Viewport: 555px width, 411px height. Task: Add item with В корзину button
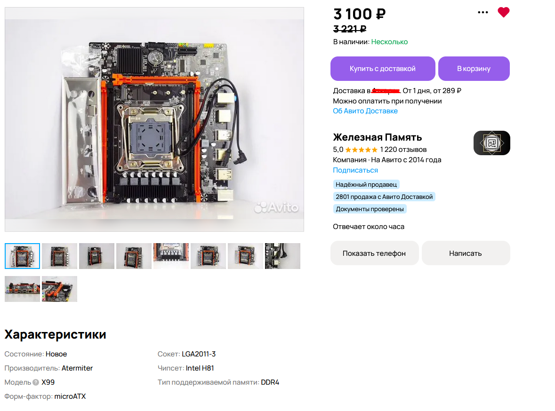(x=474, y=69)
